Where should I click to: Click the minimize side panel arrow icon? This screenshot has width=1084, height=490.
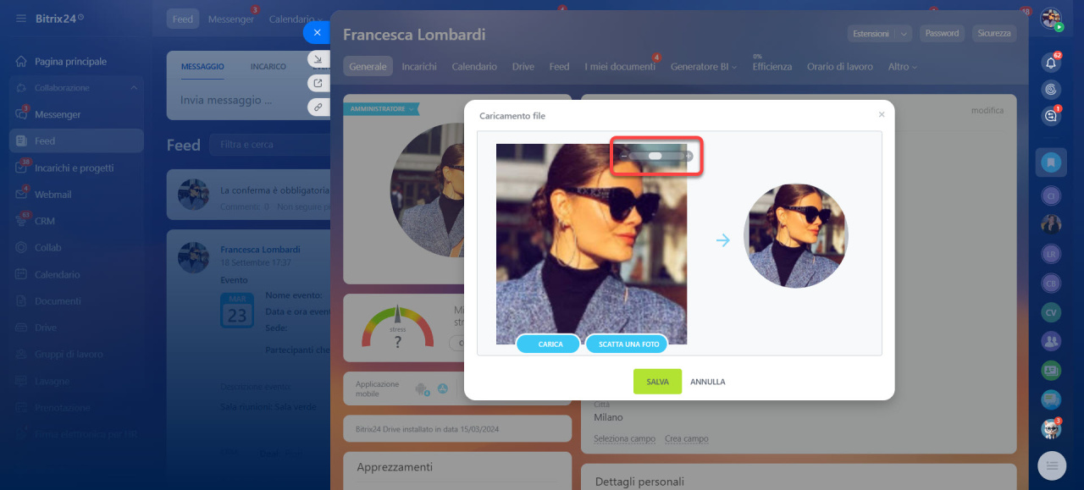click(318, 59)
